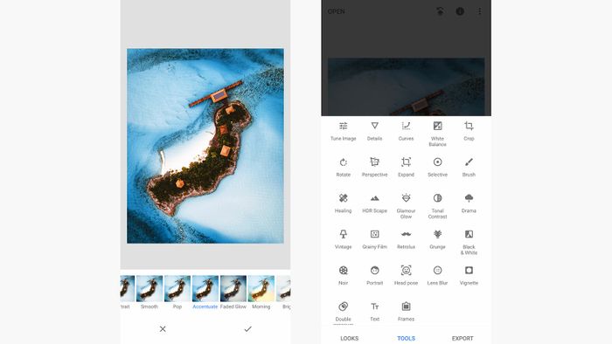Screen dimensions: 612x344
Task: Switch to the LOOKS tab
Action: click(x=350, y=338)
